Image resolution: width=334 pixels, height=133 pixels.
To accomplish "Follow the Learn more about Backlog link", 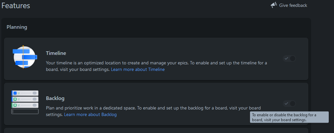I will point(90,115).
